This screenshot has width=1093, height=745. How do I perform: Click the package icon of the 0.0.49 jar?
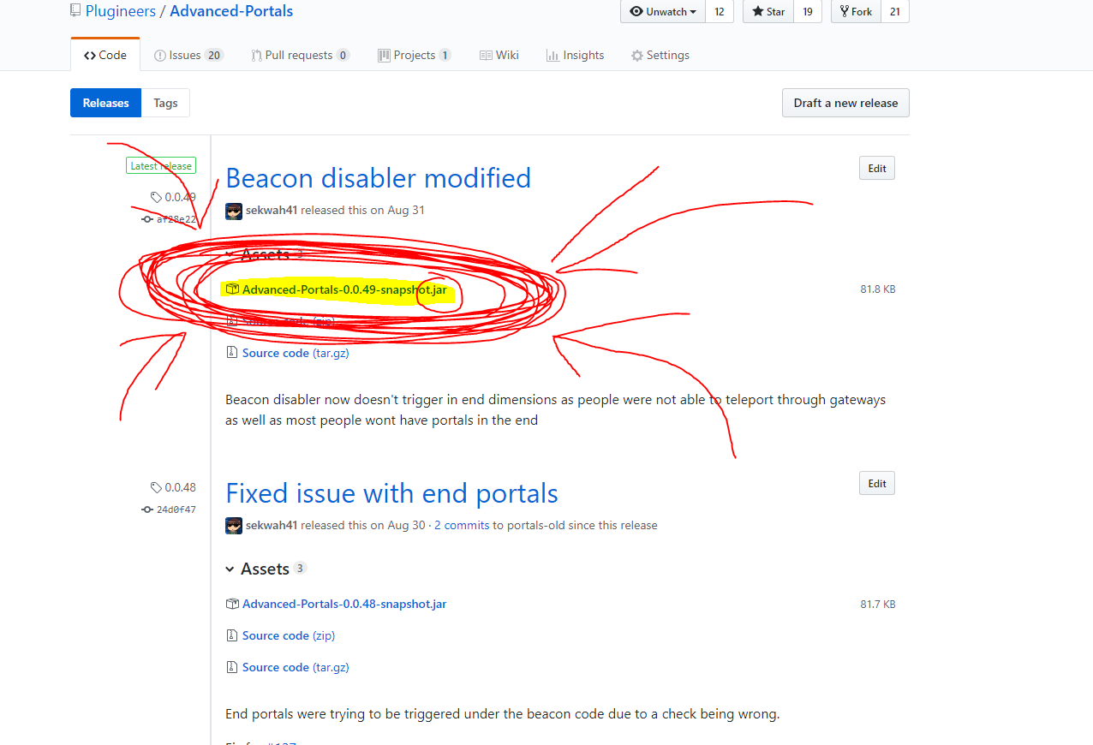point(231,289)
